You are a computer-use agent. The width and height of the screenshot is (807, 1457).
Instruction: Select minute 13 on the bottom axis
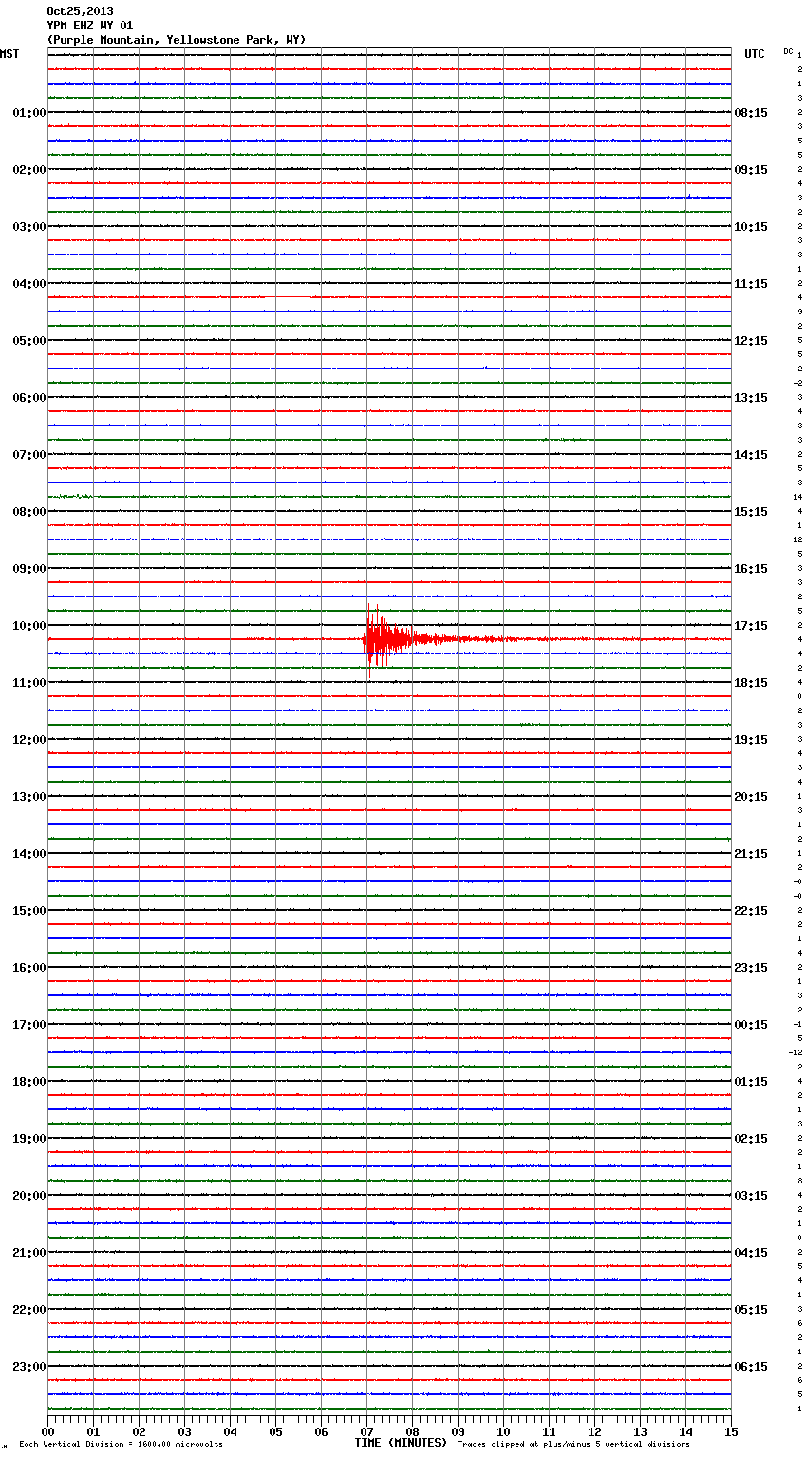(x=640, y=1431)
